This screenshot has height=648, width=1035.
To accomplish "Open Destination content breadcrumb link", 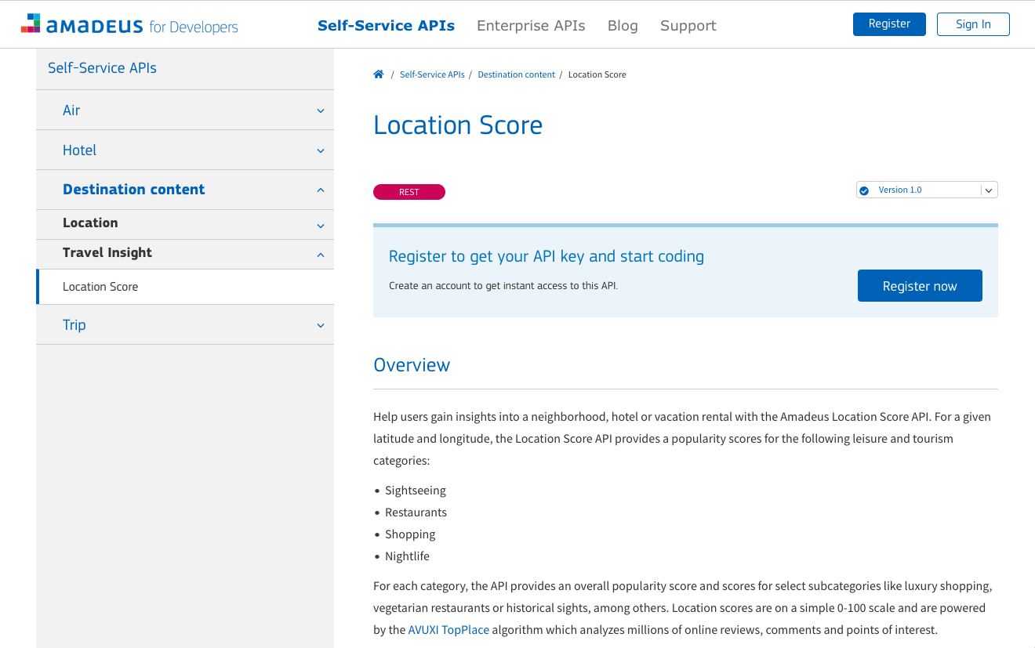I will coord(516,74).
